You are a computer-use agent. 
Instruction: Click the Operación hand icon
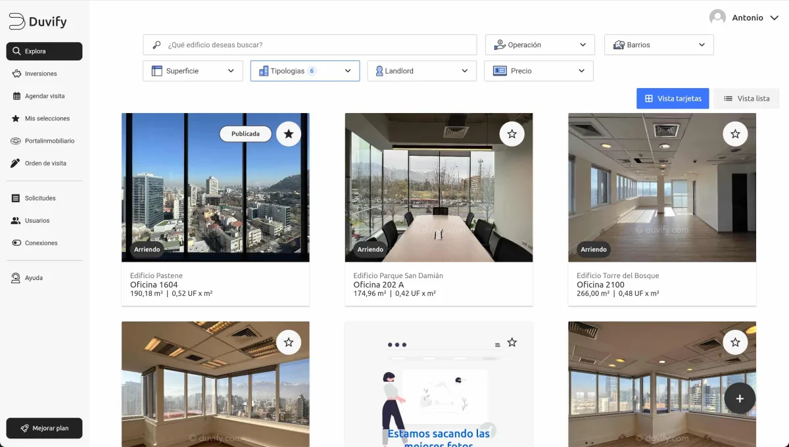(x=500, y=45)
